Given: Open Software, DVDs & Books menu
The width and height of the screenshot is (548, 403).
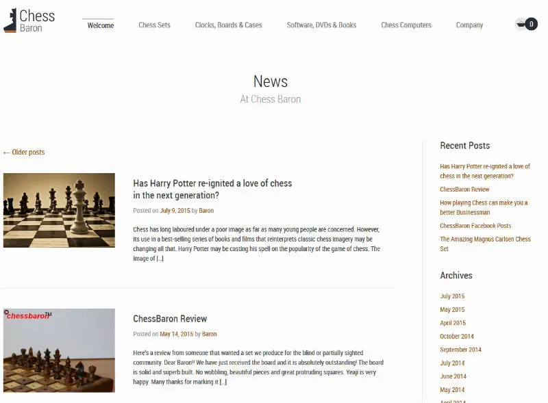Looking at the screenshot, I should click(321, 25).
